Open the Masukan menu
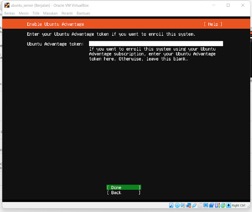The width and height of the screenshot is (252, 212). (x=50, y=13)
